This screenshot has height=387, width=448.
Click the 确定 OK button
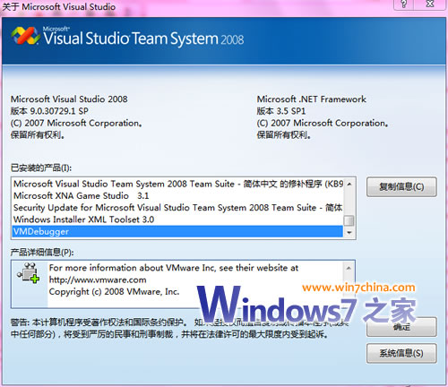coord(401,327)
